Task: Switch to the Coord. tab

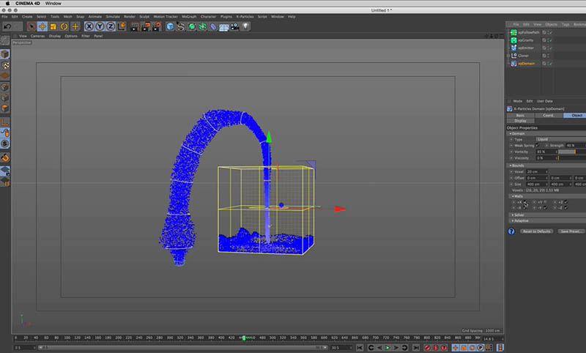Action: coord(547,115)
